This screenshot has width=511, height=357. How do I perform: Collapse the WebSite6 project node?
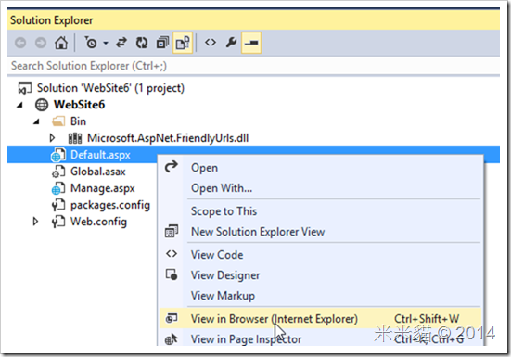click(19, 105)
